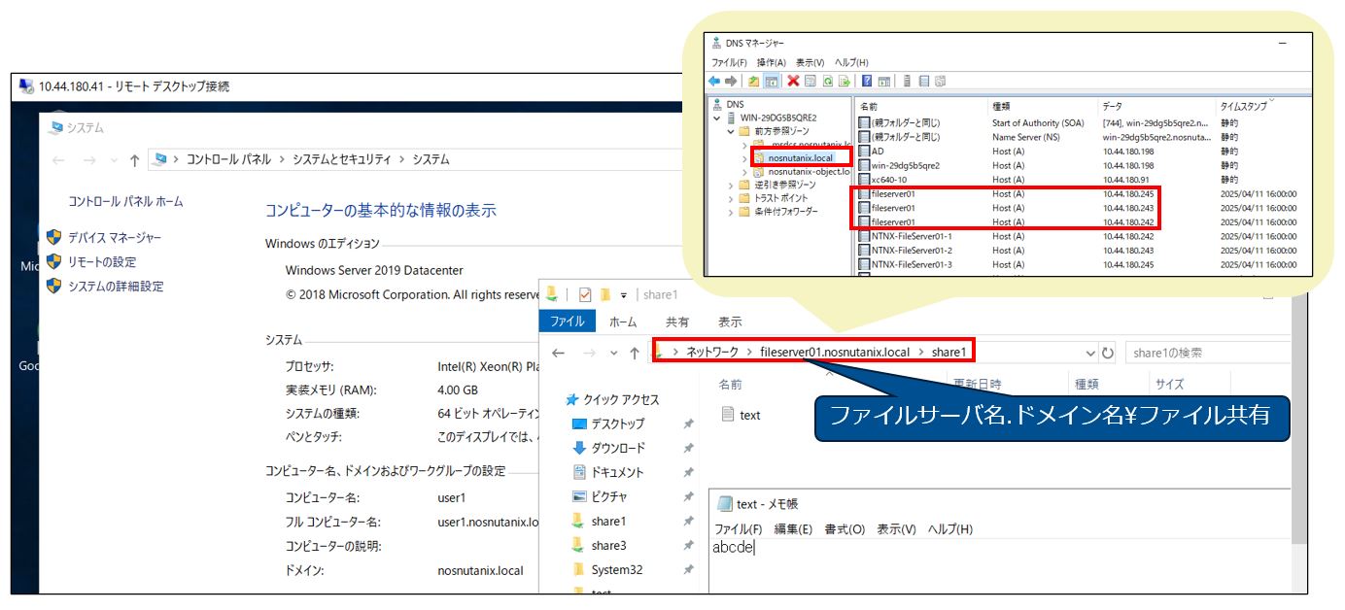Open the ファイル(F) menu in DNS Manager

(729, 62)
